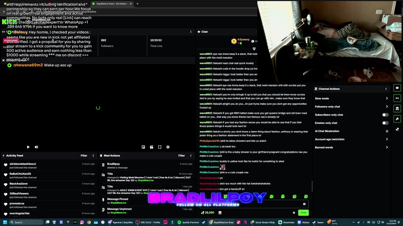Click Message Pinned mod action entry
Viewport: 403px width, 226px height.
pos(147,201)
